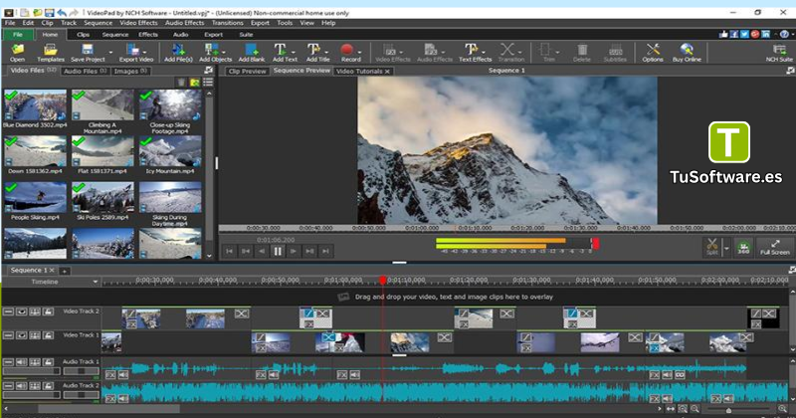Expand the Timeline mode dropdown
Viewport: 796px width, 418px height.
pos(95,282)
